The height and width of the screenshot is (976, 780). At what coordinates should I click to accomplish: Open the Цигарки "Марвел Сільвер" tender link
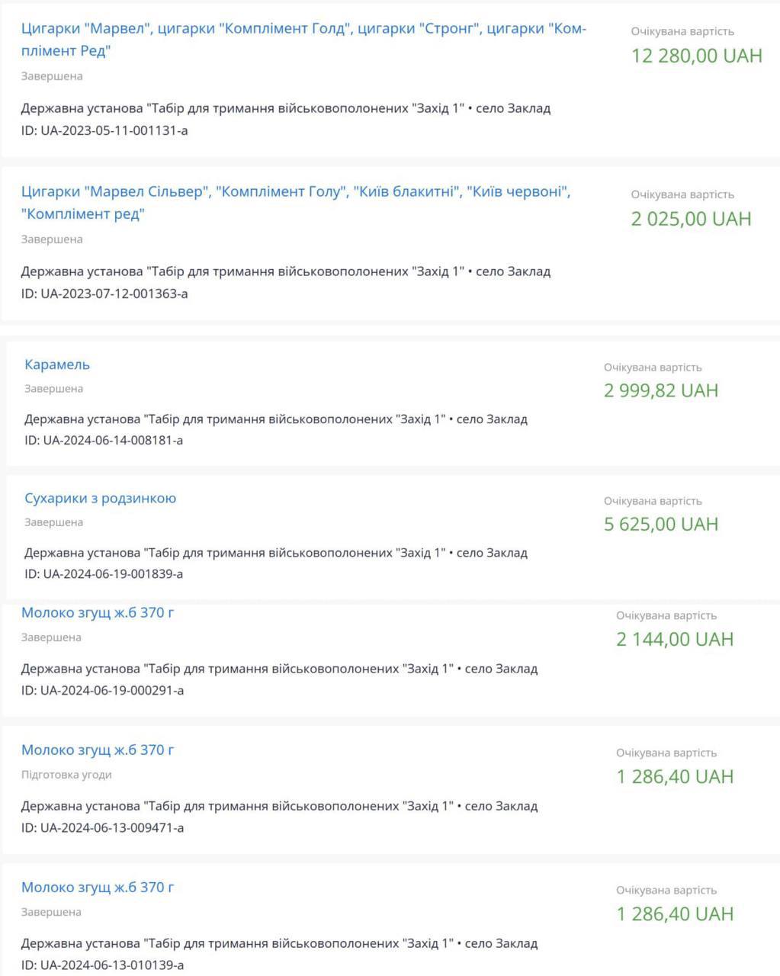[296, 192]
